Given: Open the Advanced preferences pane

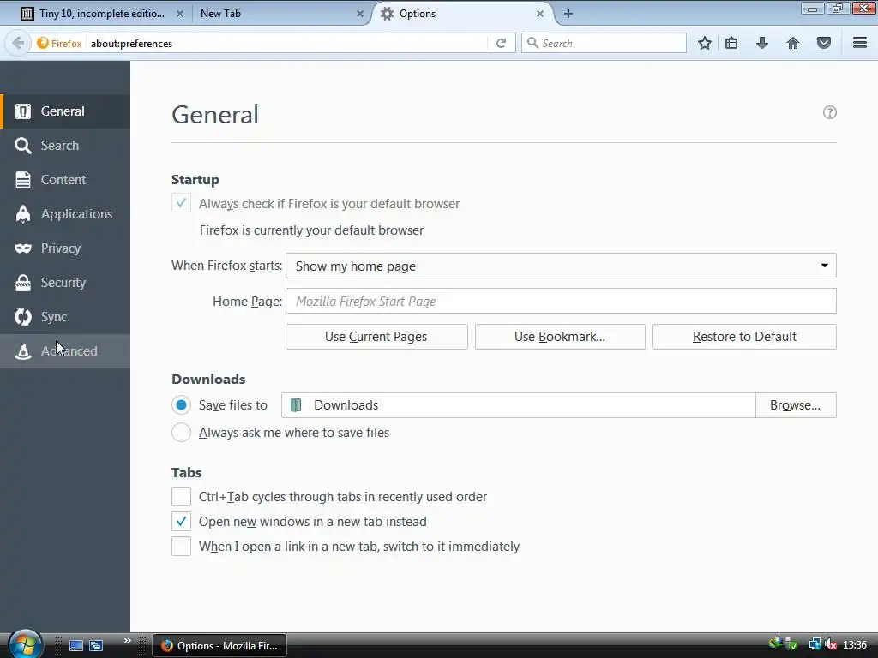Looking at the screenshot, I should [x=65, y=351].
